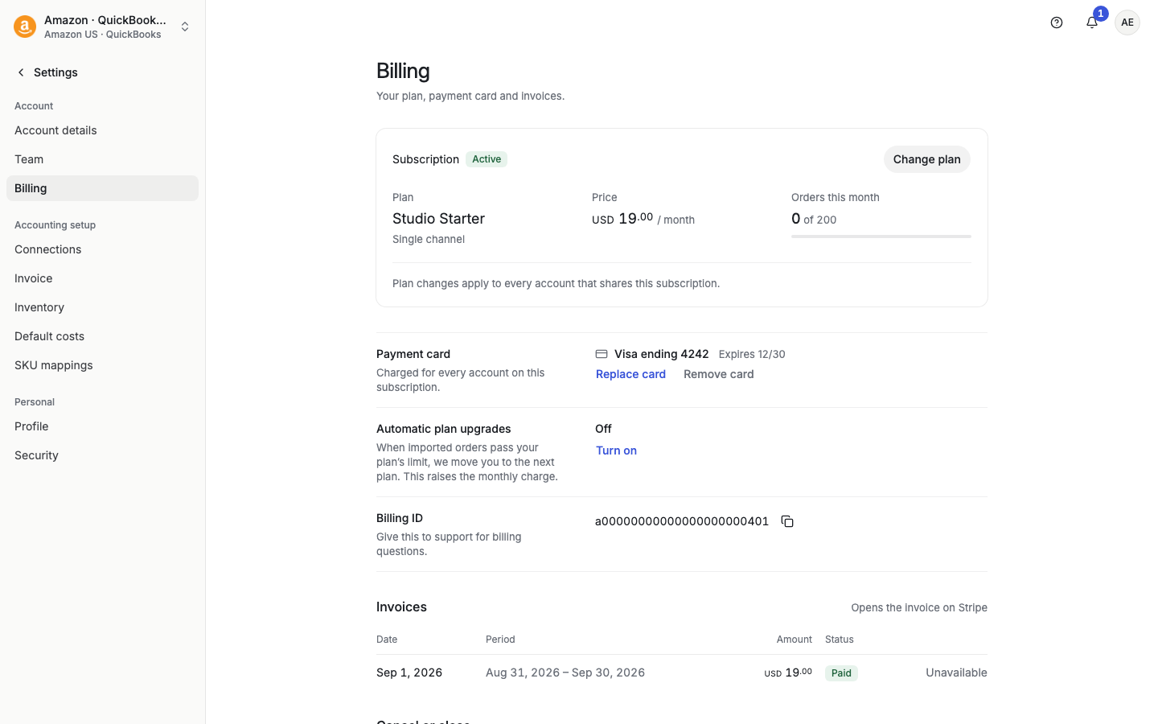Click the Aug 31 – Sep 30 period cell
The image size is (1158, 724).
565,673
